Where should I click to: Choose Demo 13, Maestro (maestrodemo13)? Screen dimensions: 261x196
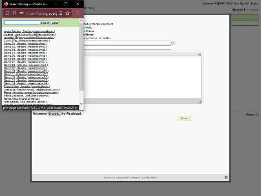click(x=26, y=80)
